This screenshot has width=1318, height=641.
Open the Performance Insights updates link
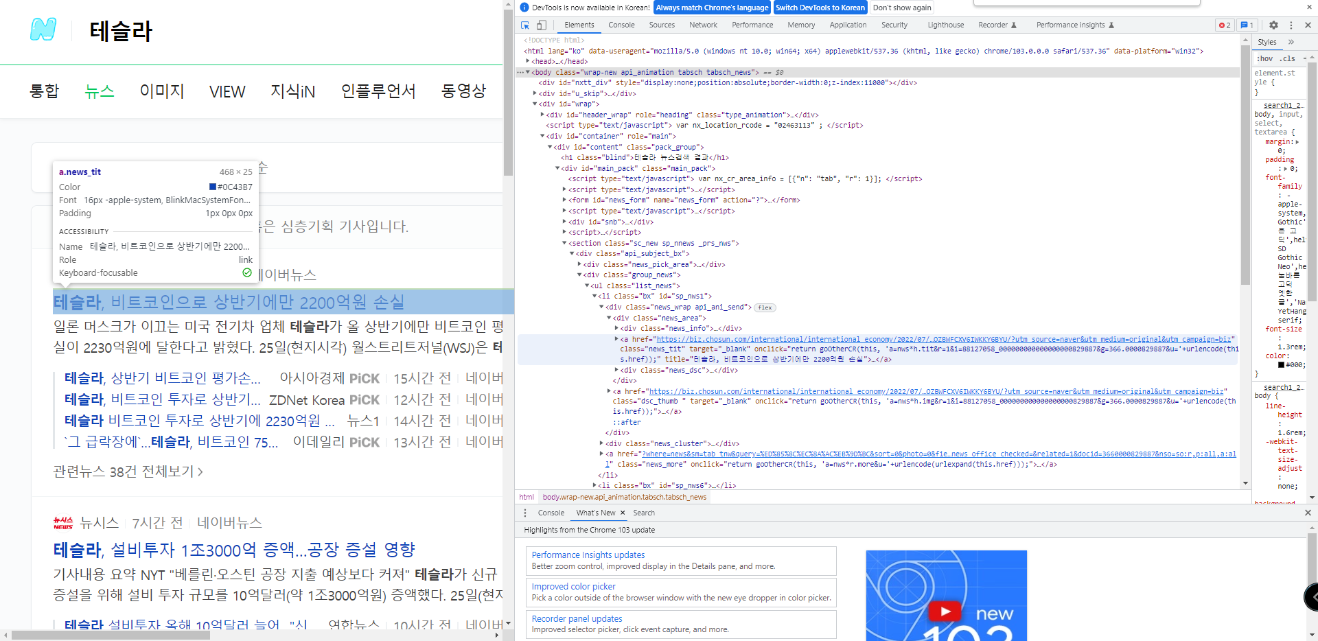pos(588,555)
